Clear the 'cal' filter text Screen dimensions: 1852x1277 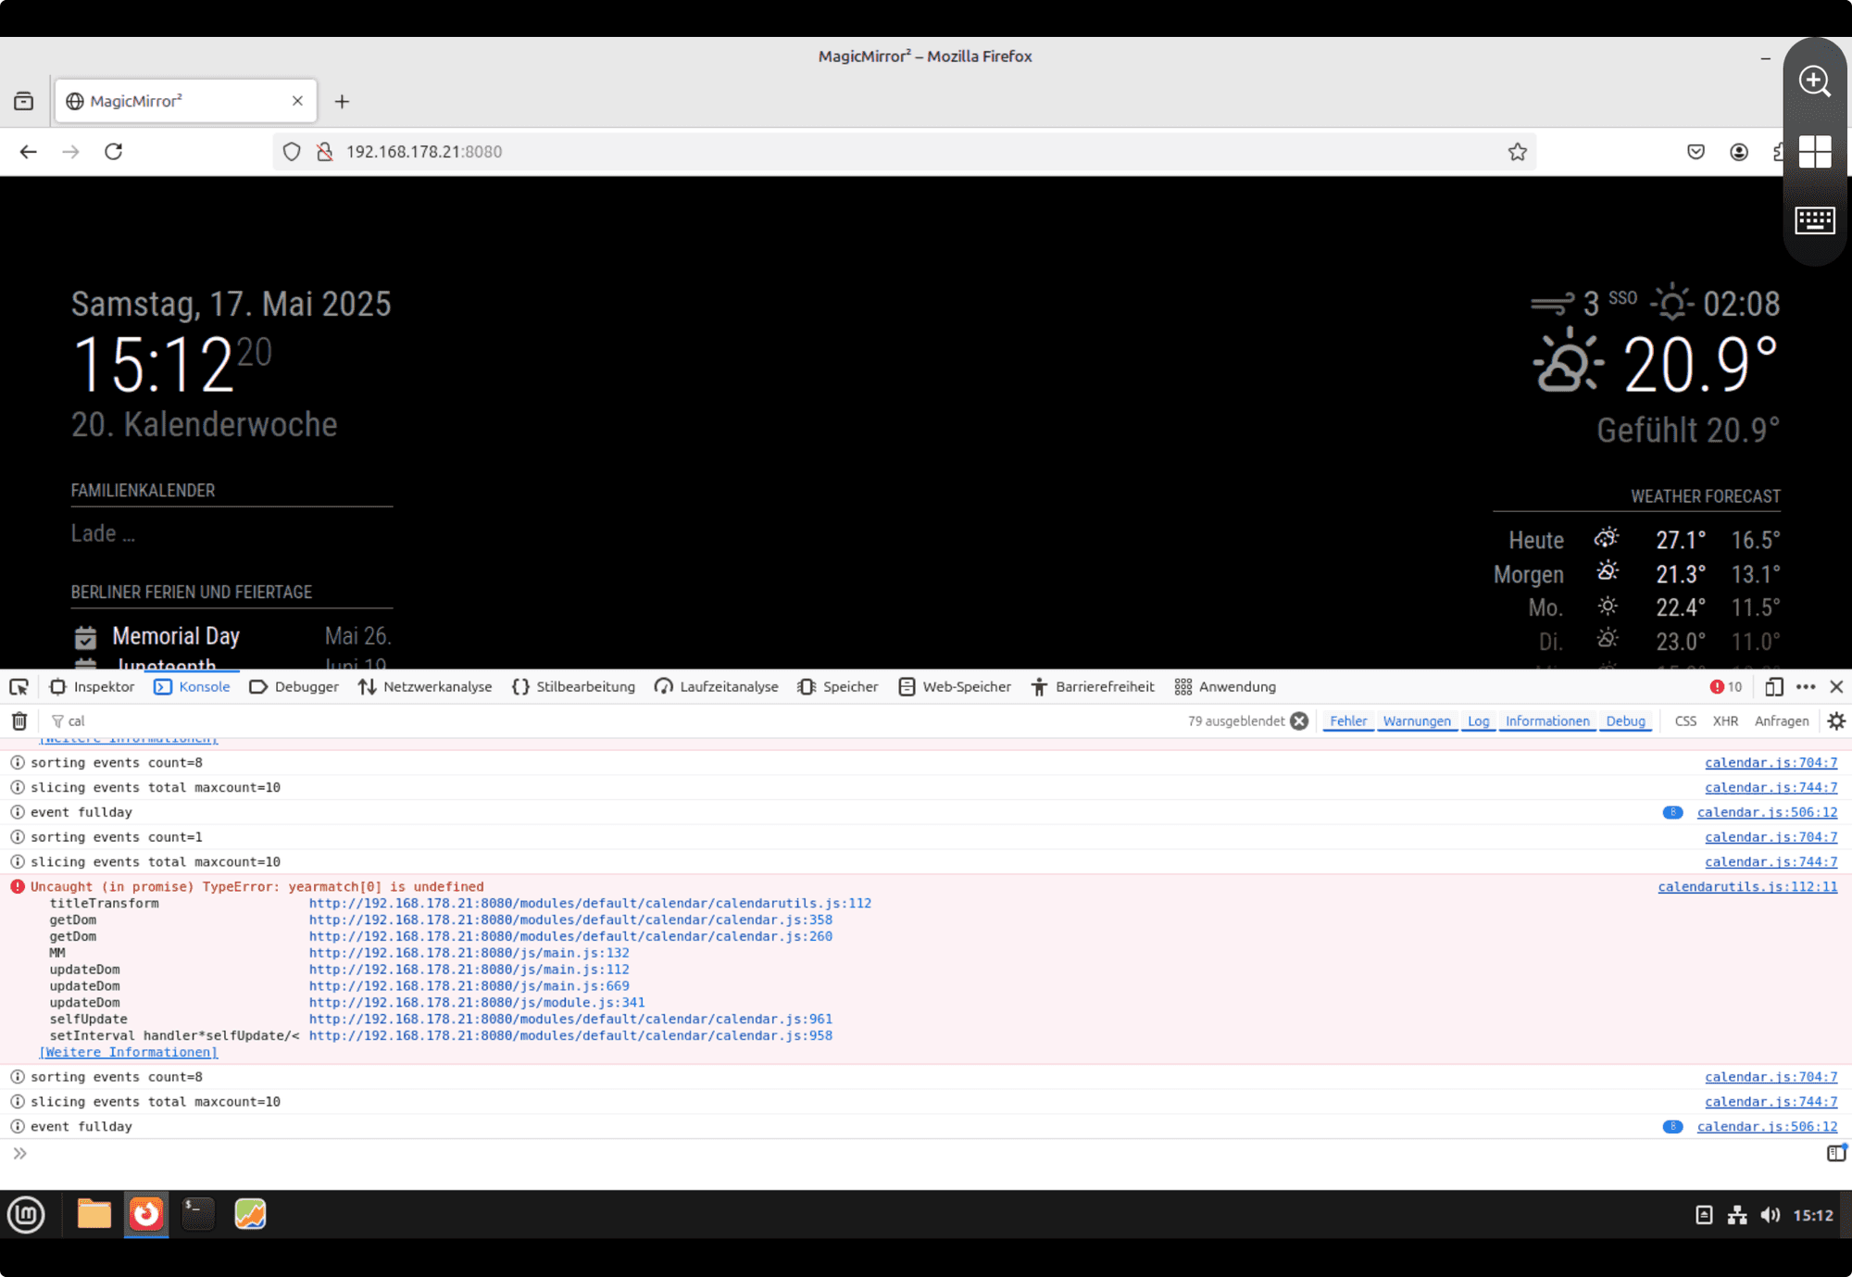pos(1299,720)
